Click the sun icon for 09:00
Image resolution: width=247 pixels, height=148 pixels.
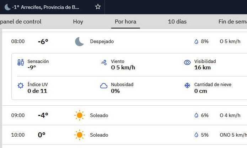tap(79, 115)
